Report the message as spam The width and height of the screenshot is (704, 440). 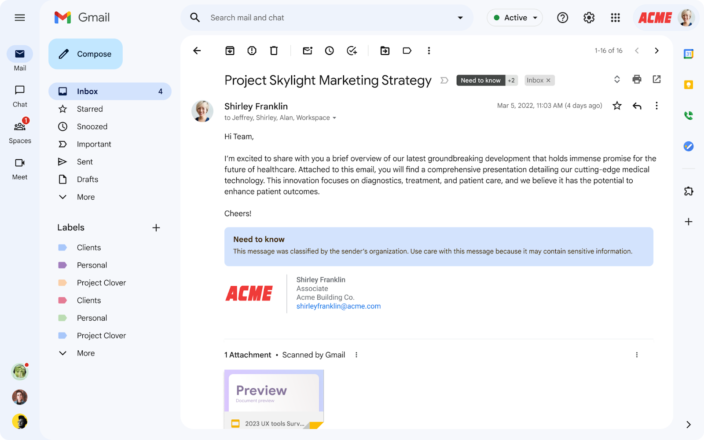[252, 51]
